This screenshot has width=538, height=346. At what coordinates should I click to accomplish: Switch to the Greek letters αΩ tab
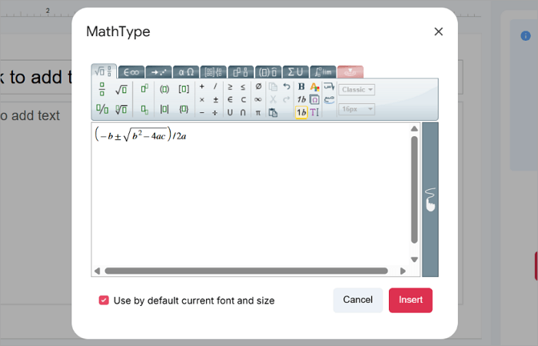186,72
